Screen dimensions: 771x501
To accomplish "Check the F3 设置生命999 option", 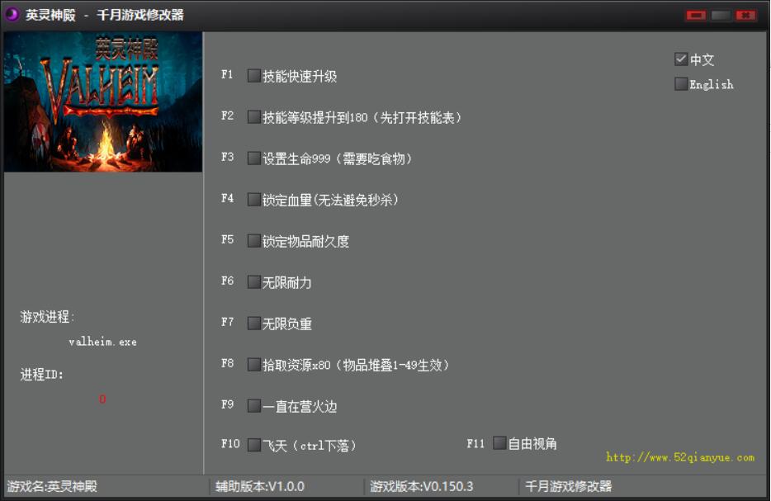I will point(254,158).
